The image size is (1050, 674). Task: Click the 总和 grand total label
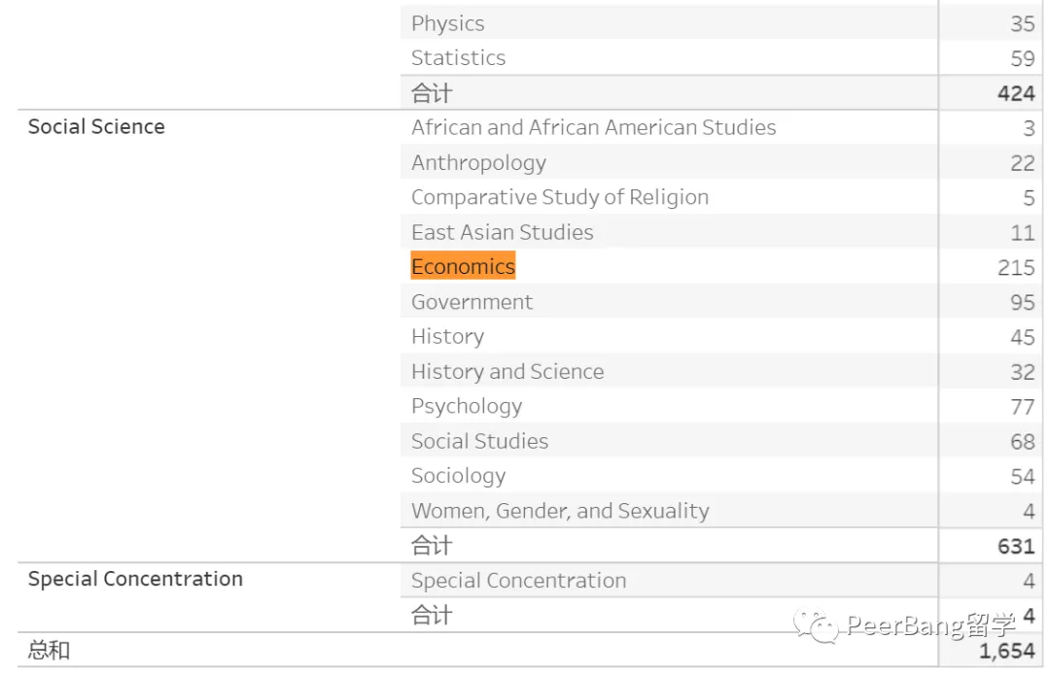49,651
